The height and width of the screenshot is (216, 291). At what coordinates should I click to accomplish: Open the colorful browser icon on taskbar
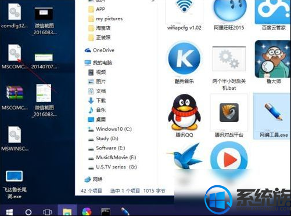click(x=87, y=212)
